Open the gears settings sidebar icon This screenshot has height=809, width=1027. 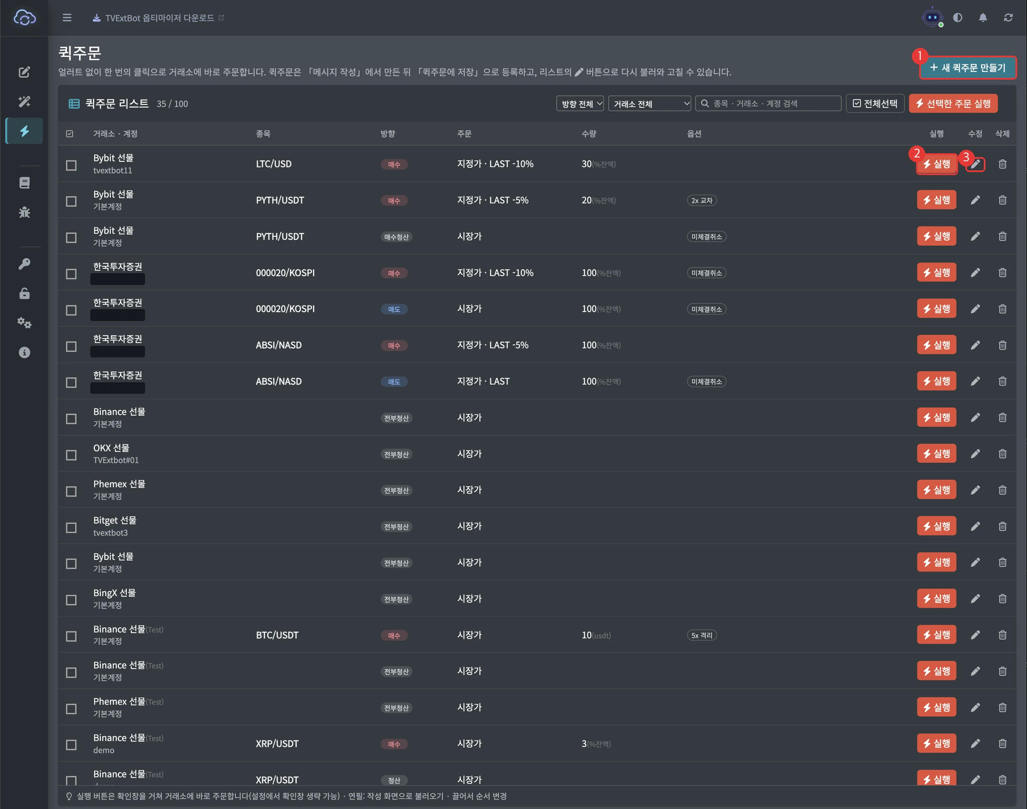[24, 323]
